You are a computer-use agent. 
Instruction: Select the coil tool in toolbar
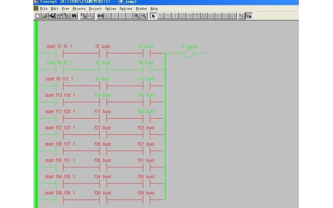pos(226,16)
